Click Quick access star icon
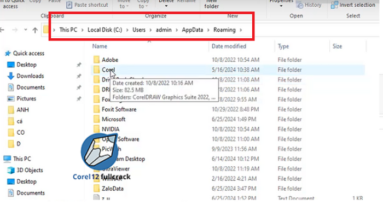This screenshot has width=383, height=205. tap(8, 54)
